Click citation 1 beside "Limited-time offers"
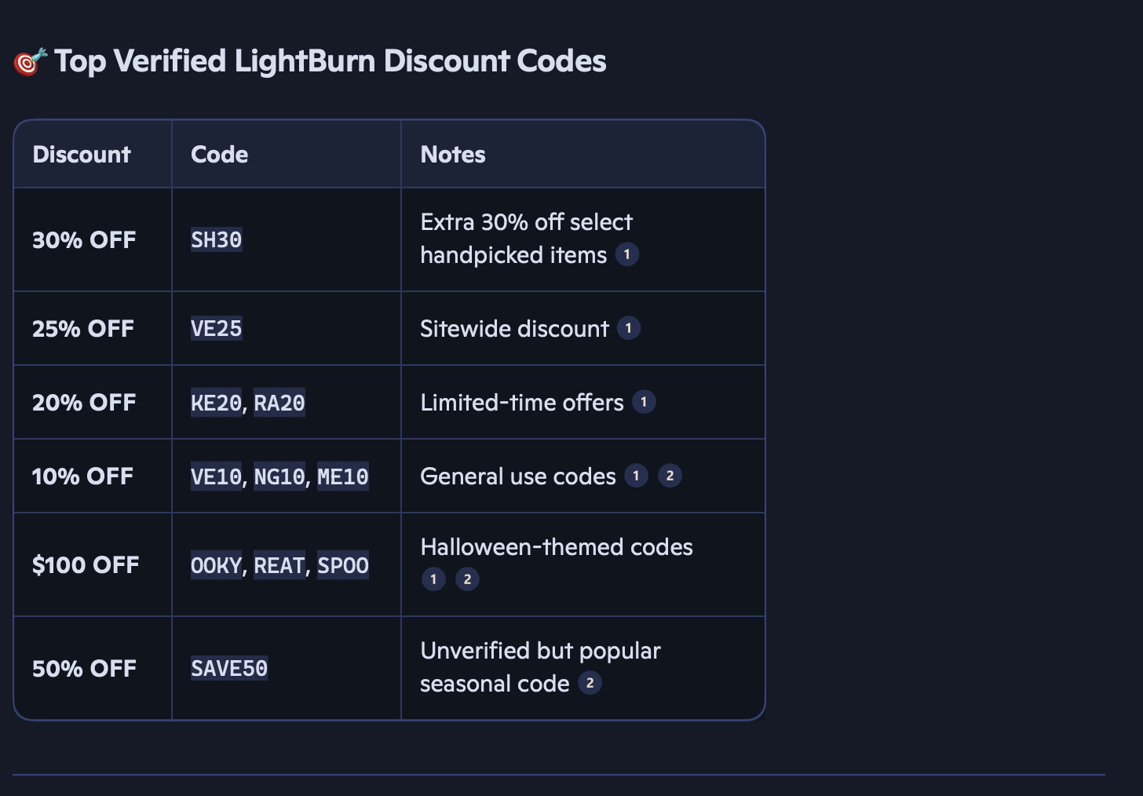Viewport: 1143px width, 796px height. tap(644, 402)
